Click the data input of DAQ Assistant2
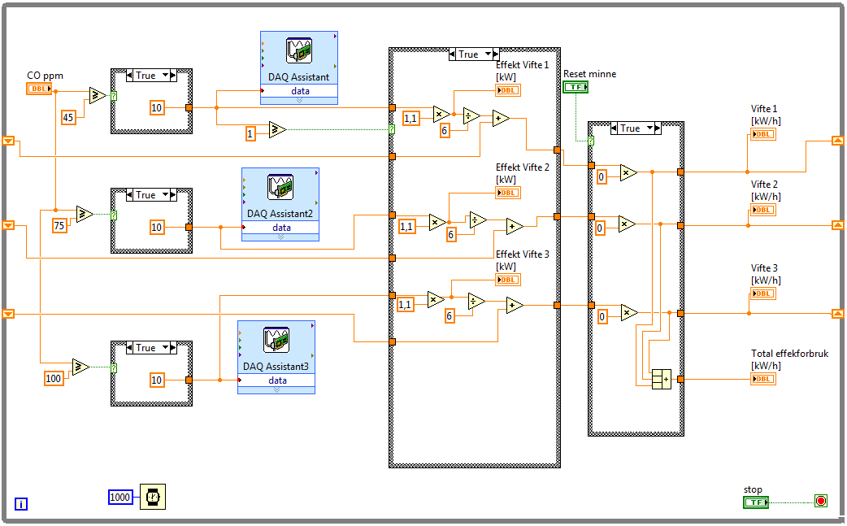 tap(280, 228)
